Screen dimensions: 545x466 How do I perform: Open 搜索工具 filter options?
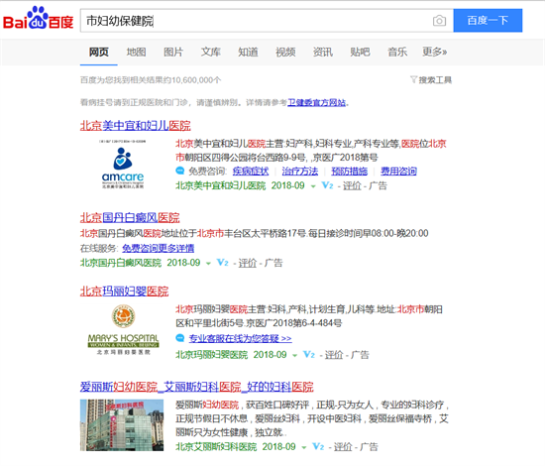click(x=434, y=80)
